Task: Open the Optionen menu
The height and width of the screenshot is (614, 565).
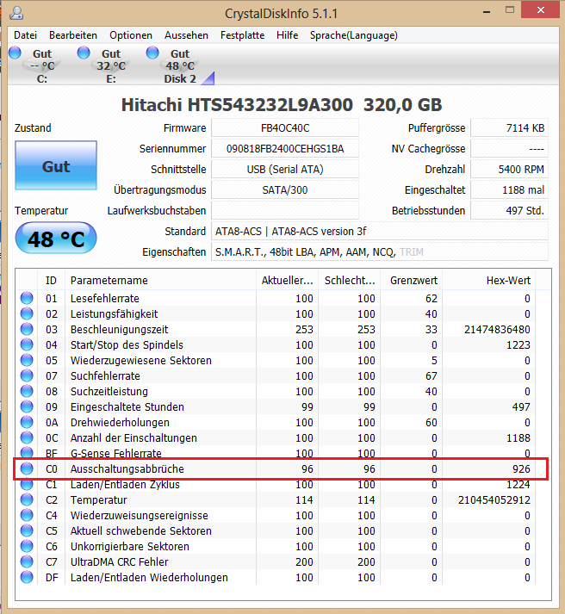Action: click(x=131, y=35)
